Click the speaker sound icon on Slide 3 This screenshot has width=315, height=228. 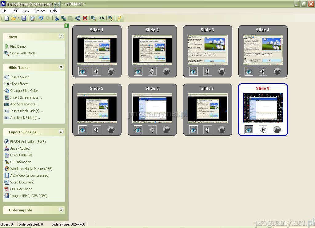(208, 71)
